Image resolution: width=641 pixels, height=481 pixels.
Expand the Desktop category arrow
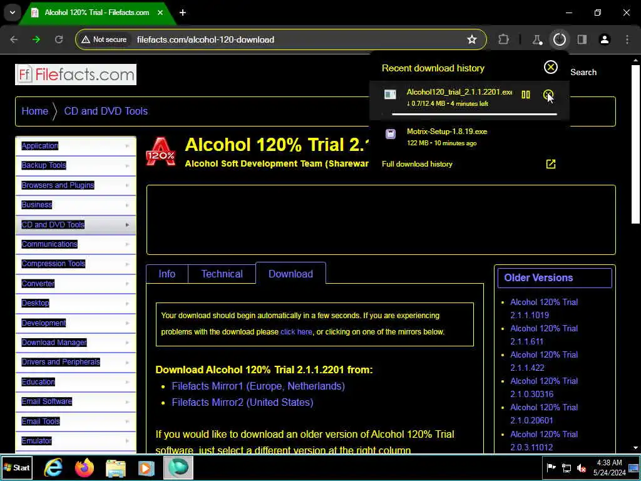pos(127,303)
